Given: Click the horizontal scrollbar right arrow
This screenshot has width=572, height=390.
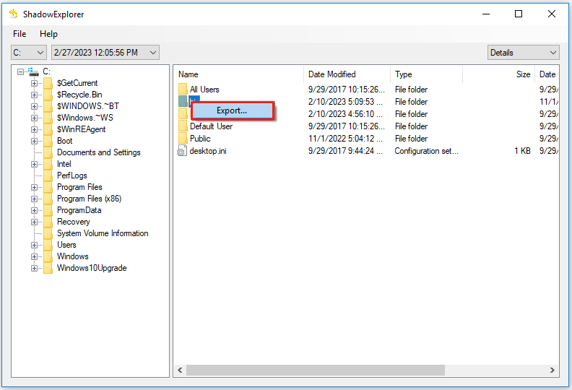Looking at the screenshot, I should click(552, 370).
